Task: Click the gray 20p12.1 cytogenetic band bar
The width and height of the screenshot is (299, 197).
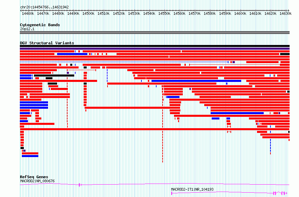Action: coord(155,33)
